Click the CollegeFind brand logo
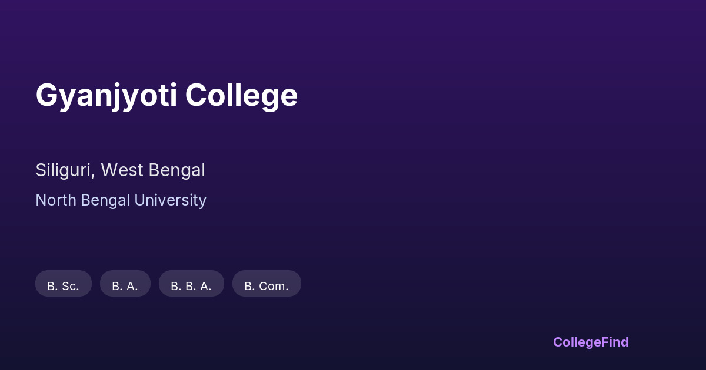Image resolution: width=706 pixels, height=370 pixels. pyautogui.click(x=590, y=342)
